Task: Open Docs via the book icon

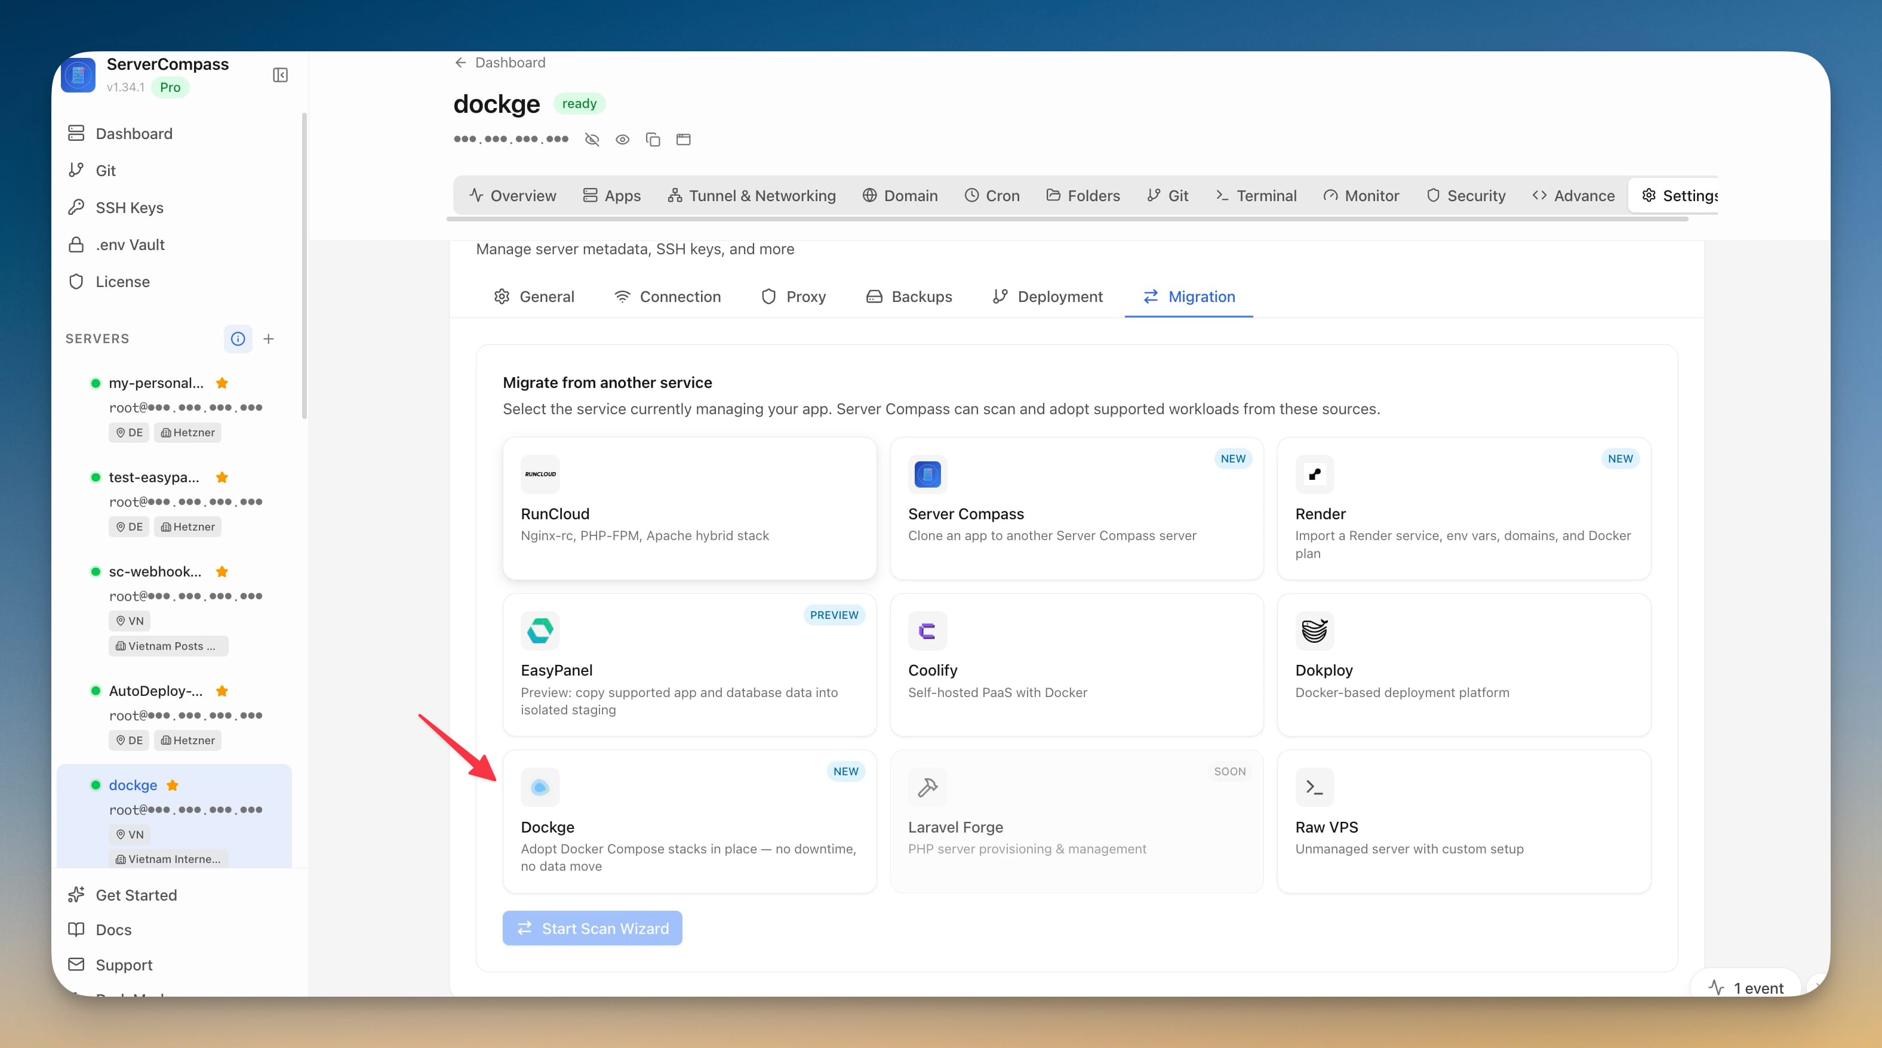Action: (x=76, y=930)
